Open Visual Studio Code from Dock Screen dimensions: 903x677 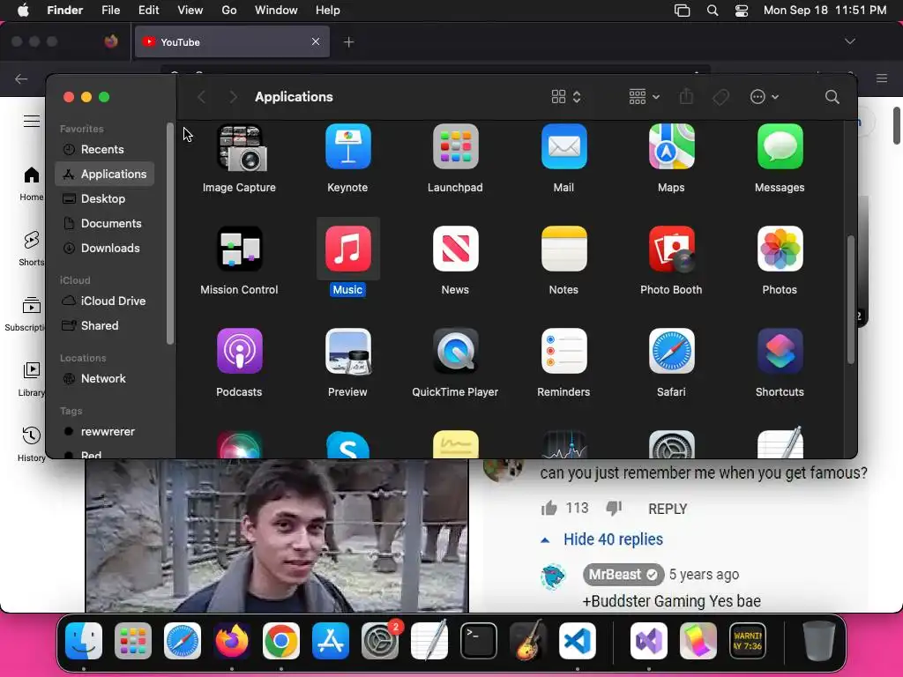pyautogui.click(x=577, y=641)
